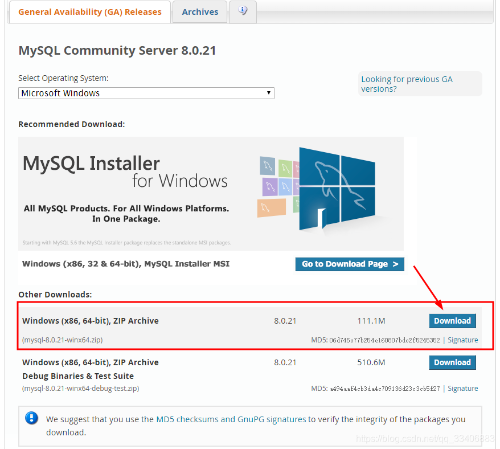
Task: Click the 510.6M file size text
Action: tap(371, 362)
